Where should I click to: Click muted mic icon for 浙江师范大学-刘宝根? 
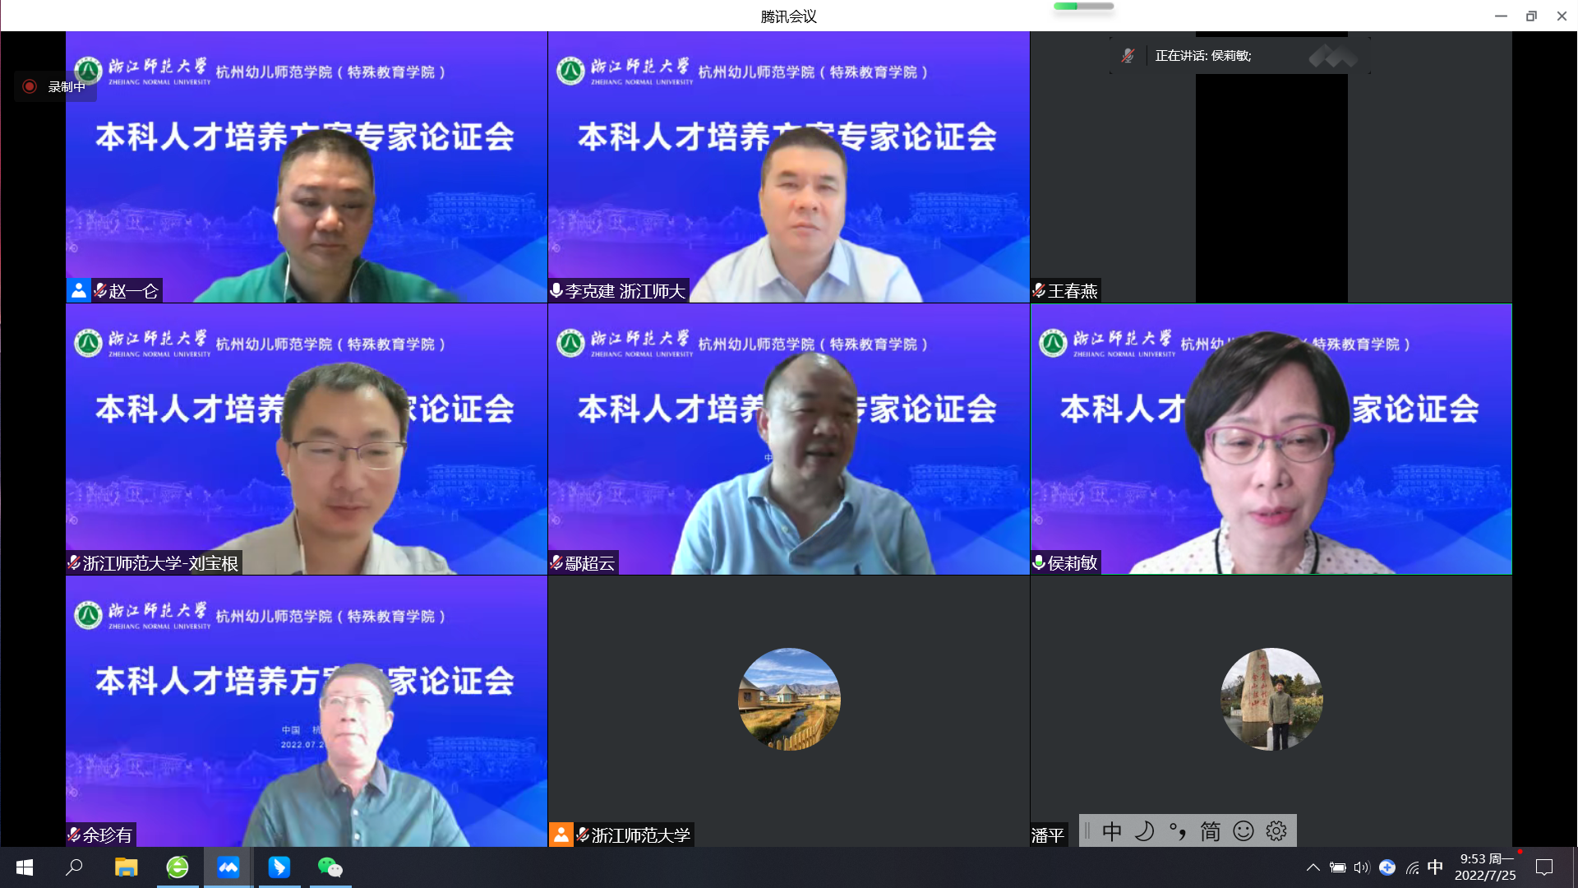[x=74, y=562]
